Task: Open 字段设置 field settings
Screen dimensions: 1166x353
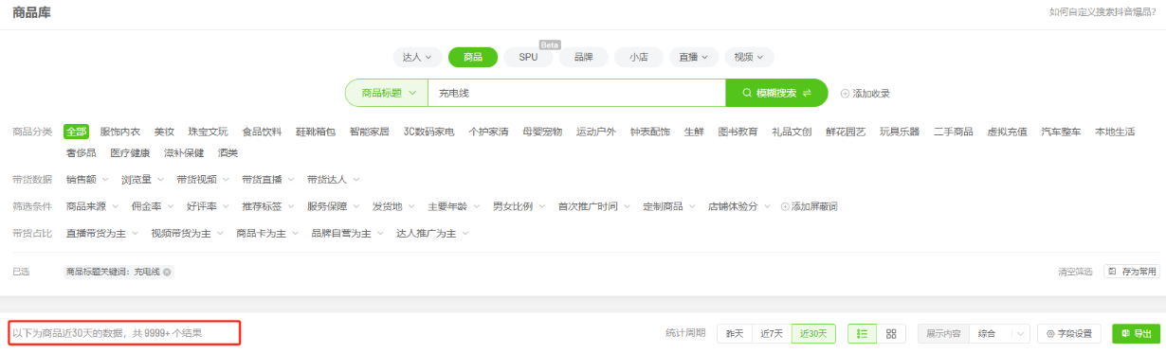Action: (1070, 334)
